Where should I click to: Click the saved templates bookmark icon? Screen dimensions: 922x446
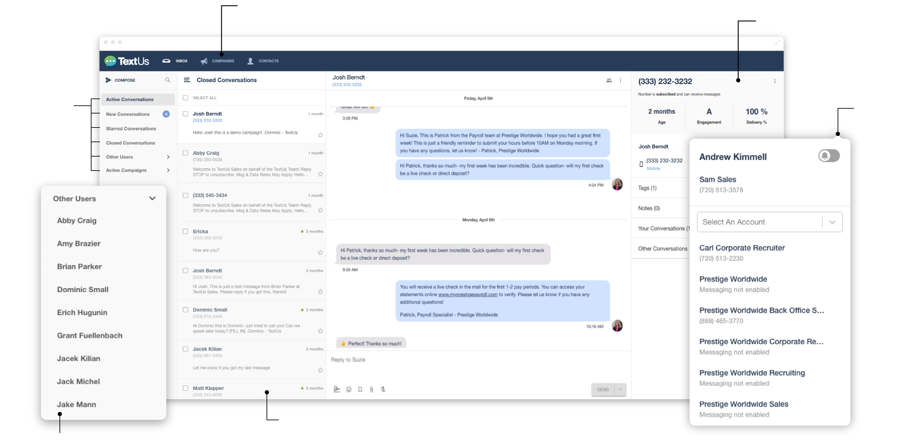coord(360,389)
